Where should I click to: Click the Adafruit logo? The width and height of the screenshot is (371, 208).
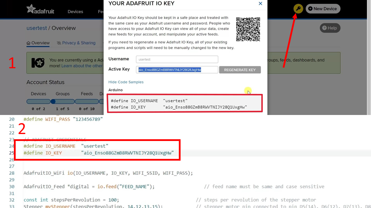(40, 9)
